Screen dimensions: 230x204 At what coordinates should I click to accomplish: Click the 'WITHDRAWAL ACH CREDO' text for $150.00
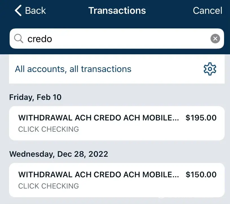click(x=98, y=175)
